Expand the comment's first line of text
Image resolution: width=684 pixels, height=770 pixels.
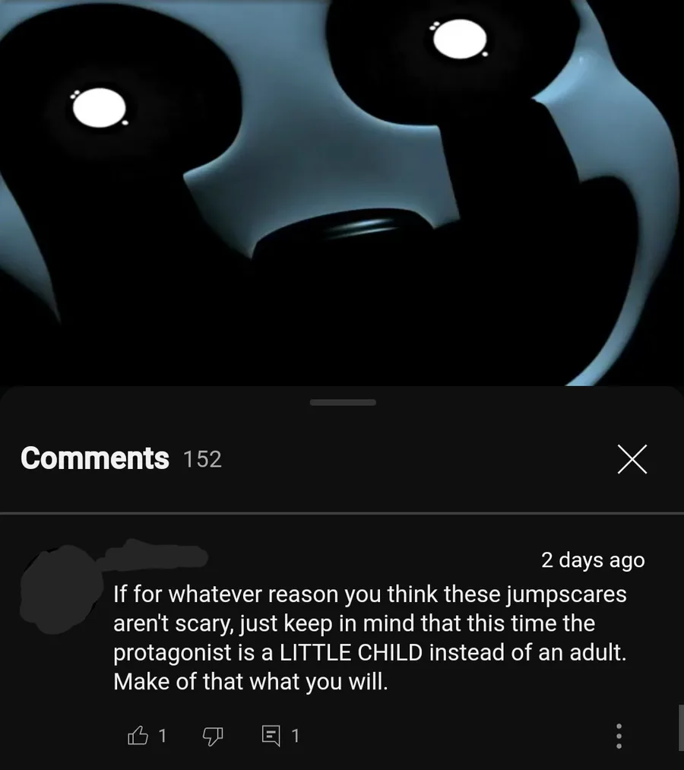pyautogui.click(x=370, y=594)
